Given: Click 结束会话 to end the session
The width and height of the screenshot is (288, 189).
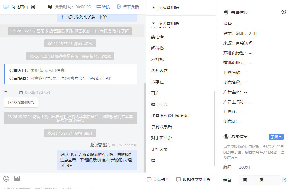Looking at the screenshot, I should pyautogui.click(x=128, y=7).
